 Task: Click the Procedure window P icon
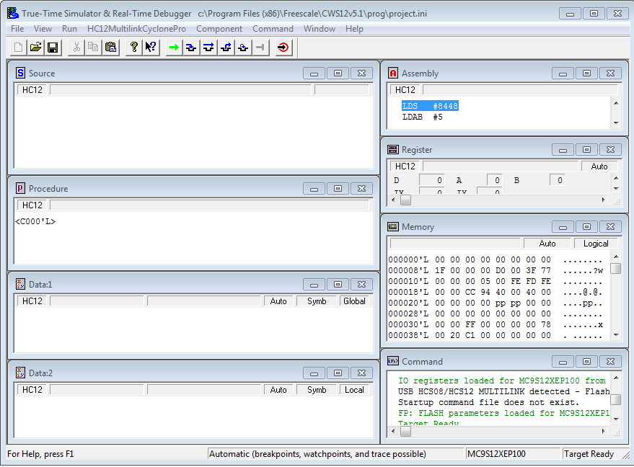pos(20,188)
